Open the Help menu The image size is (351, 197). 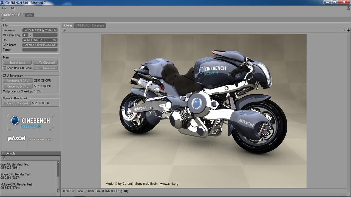tap(12, 8)
